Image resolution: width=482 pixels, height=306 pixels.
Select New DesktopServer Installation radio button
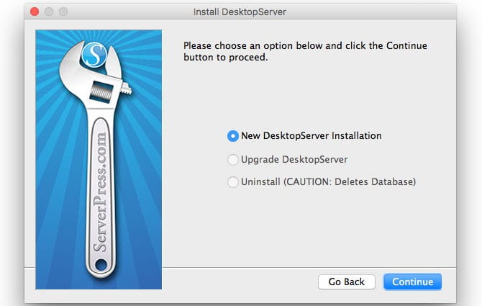pyautogui.click(x=232, y=135)
